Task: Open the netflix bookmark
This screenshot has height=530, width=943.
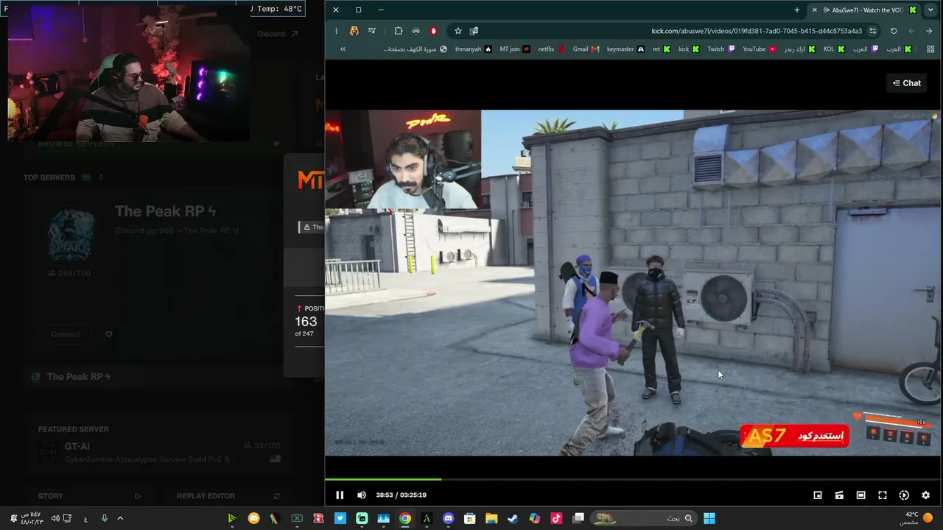Action: click(x=551, y=49)
